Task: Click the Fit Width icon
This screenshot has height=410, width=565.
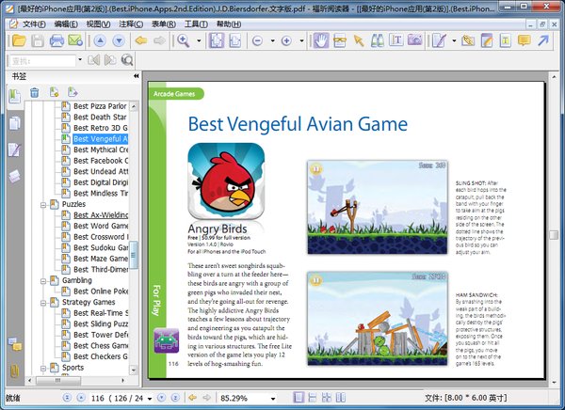Action: click(235, 40)
